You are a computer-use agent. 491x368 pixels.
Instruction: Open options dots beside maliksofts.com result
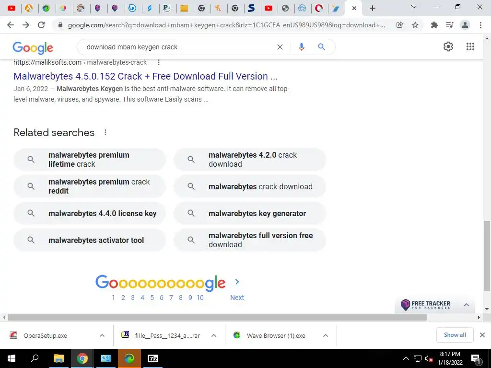159,63
